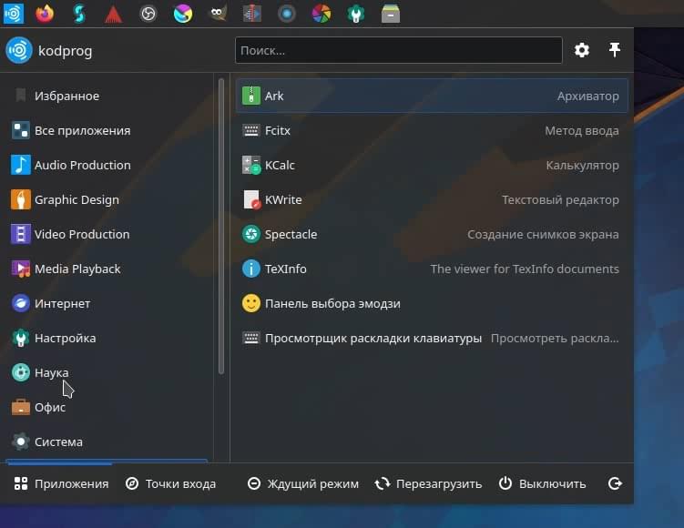Launch OBS Studio from the panel
The image size is (684, 528).
pyautogui.click(x=148, y=14)
